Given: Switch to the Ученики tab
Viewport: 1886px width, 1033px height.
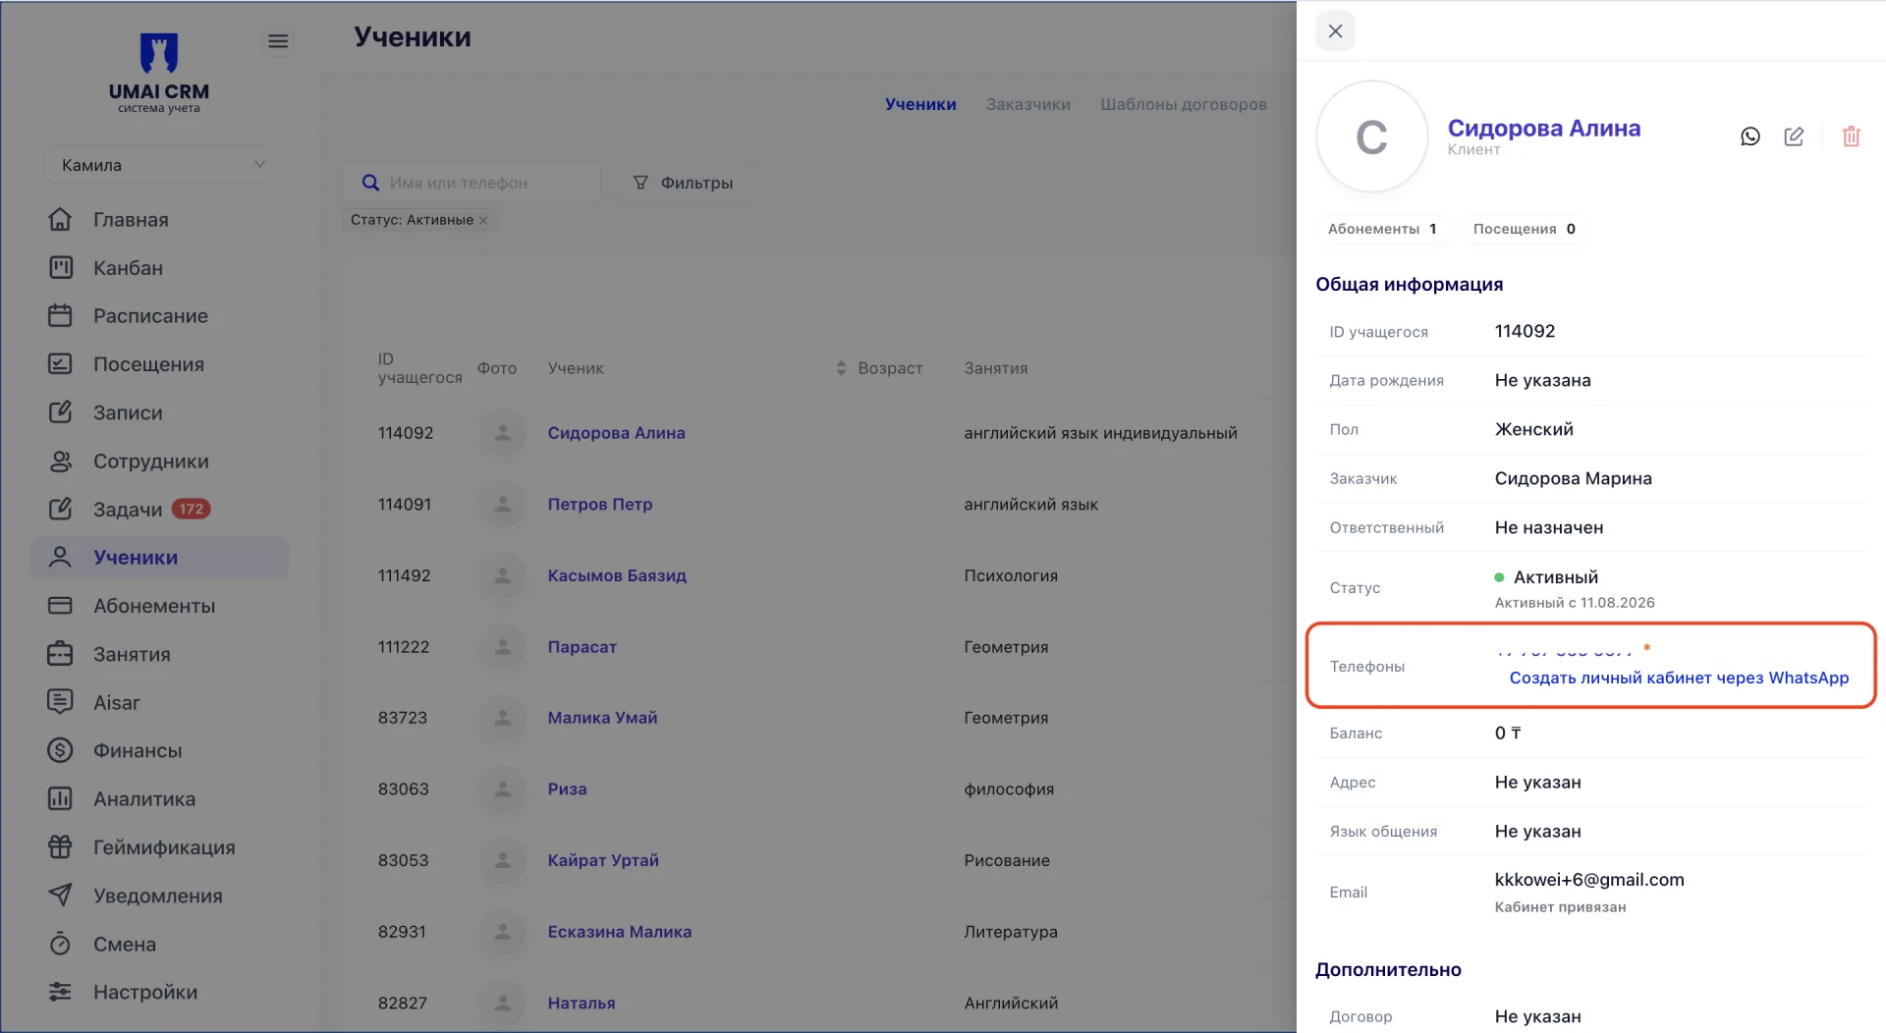Looking at the screenshot, I should tap(920, 104).
